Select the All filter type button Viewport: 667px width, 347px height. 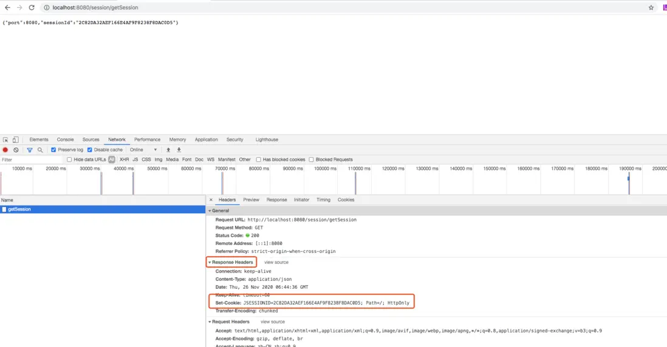[111, 160]
